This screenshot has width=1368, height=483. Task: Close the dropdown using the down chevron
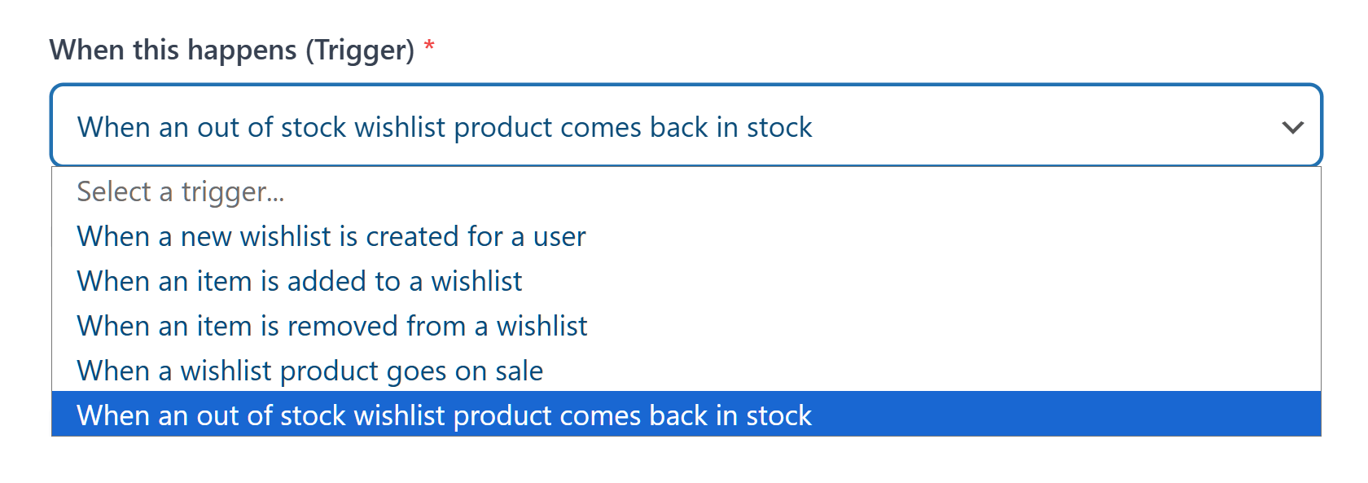1292,127
